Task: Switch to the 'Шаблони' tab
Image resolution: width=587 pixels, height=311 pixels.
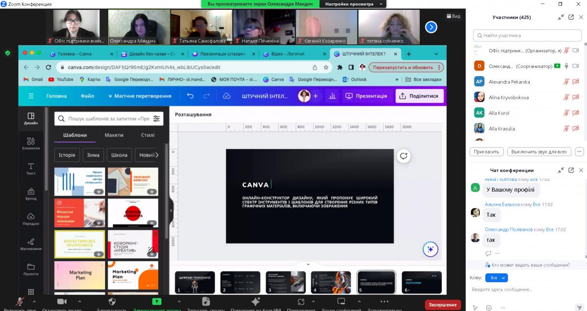Action: pos(75,135)
